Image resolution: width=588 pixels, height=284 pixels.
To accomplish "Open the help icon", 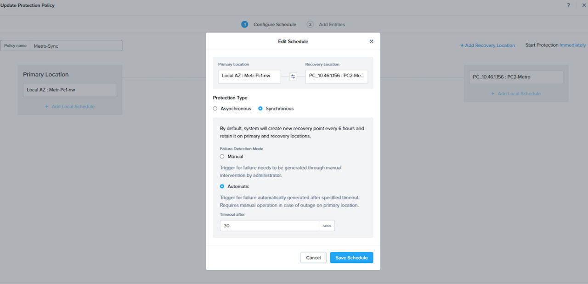I will point(568,5).
